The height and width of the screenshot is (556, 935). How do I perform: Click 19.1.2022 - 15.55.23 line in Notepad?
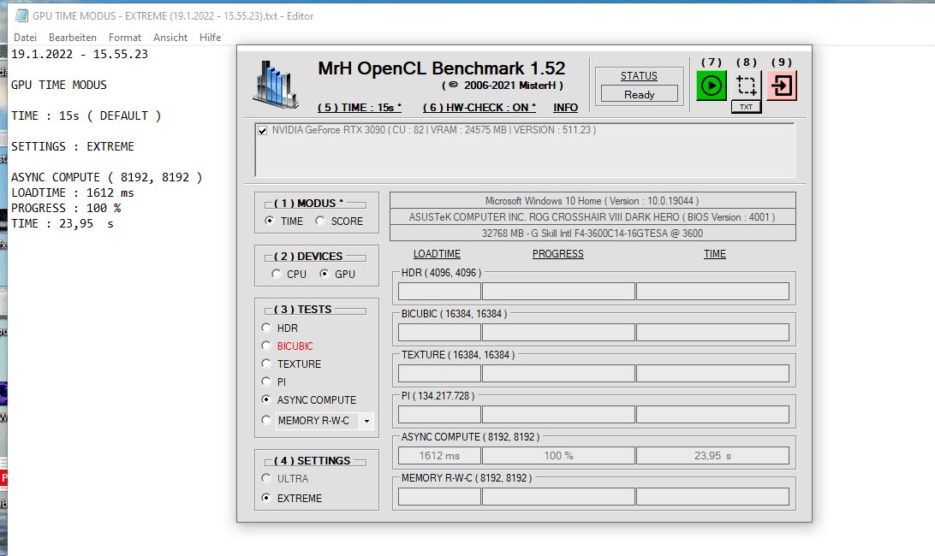80,54
